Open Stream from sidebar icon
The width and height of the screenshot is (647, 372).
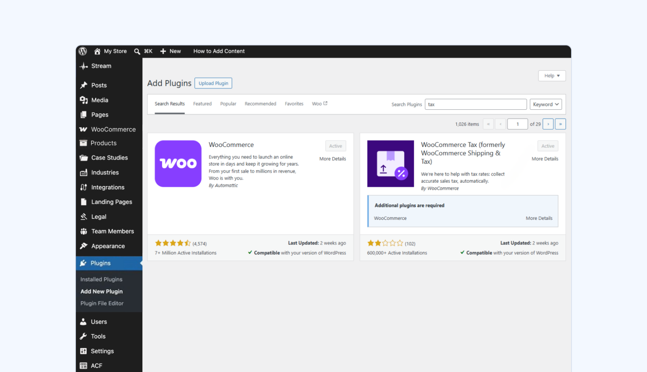click(83, 66)
